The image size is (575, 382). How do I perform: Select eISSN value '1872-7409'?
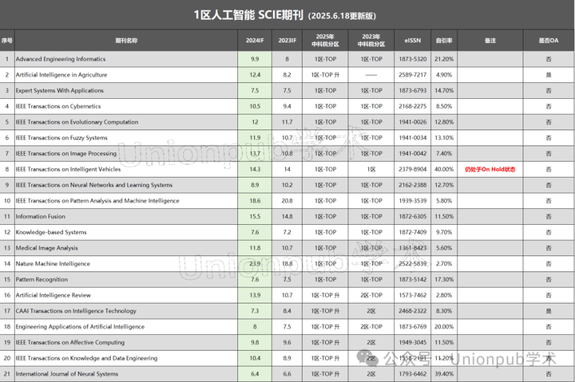[x=413, y=232]
